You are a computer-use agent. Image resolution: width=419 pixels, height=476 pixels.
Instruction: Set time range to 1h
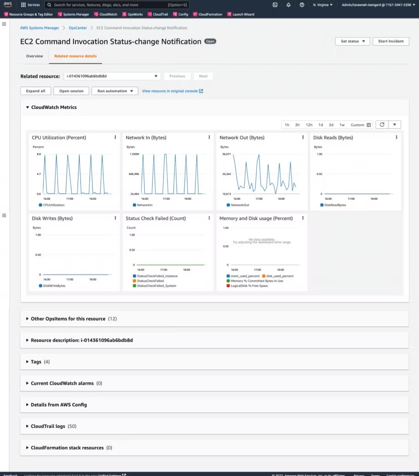(287, 125)
